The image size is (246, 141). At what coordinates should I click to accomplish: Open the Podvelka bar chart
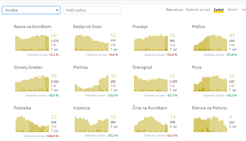tap(32, 124)
